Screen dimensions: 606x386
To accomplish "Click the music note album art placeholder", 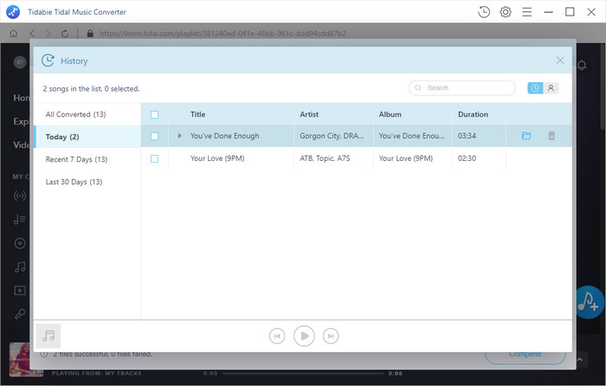I will point(48,336).
